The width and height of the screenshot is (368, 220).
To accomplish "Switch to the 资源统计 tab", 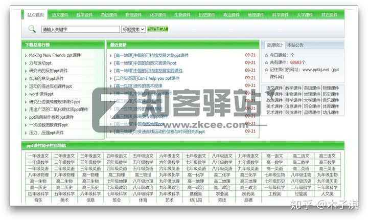I will point(275,45).
